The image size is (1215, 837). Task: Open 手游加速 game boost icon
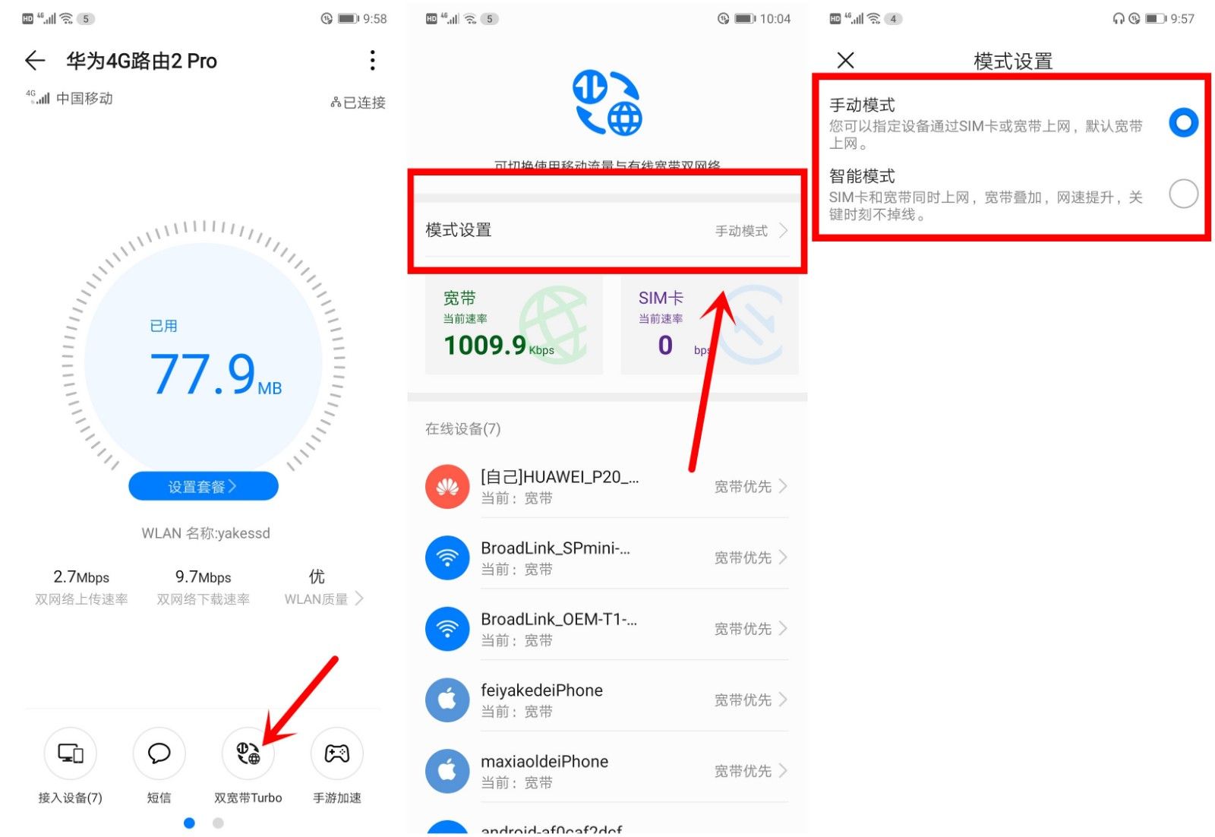pos(337,753)
